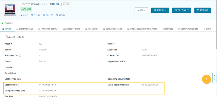Open the Hardware Details tab
This screenshot has height=98, width=217.
click(48, 29)
